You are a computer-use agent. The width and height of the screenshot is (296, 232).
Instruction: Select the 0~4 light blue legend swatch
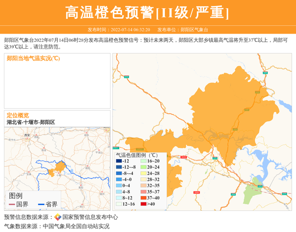tap(119, 186)
